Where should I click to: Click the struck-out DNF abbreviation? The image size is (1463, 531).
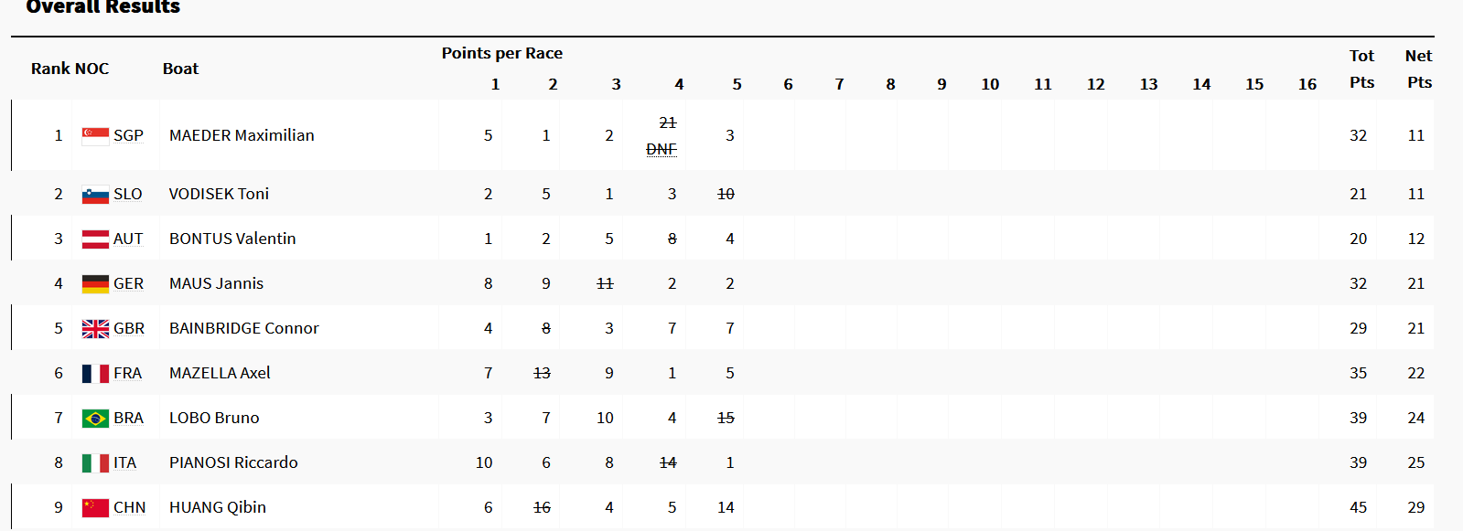coord(662,149)
